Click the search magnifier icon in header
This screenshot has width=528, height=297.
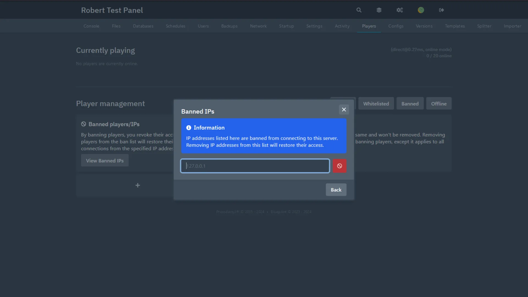tap(359, 10)
